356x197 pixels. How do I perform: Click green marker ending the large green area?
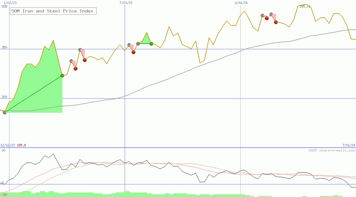coord(62,75)
